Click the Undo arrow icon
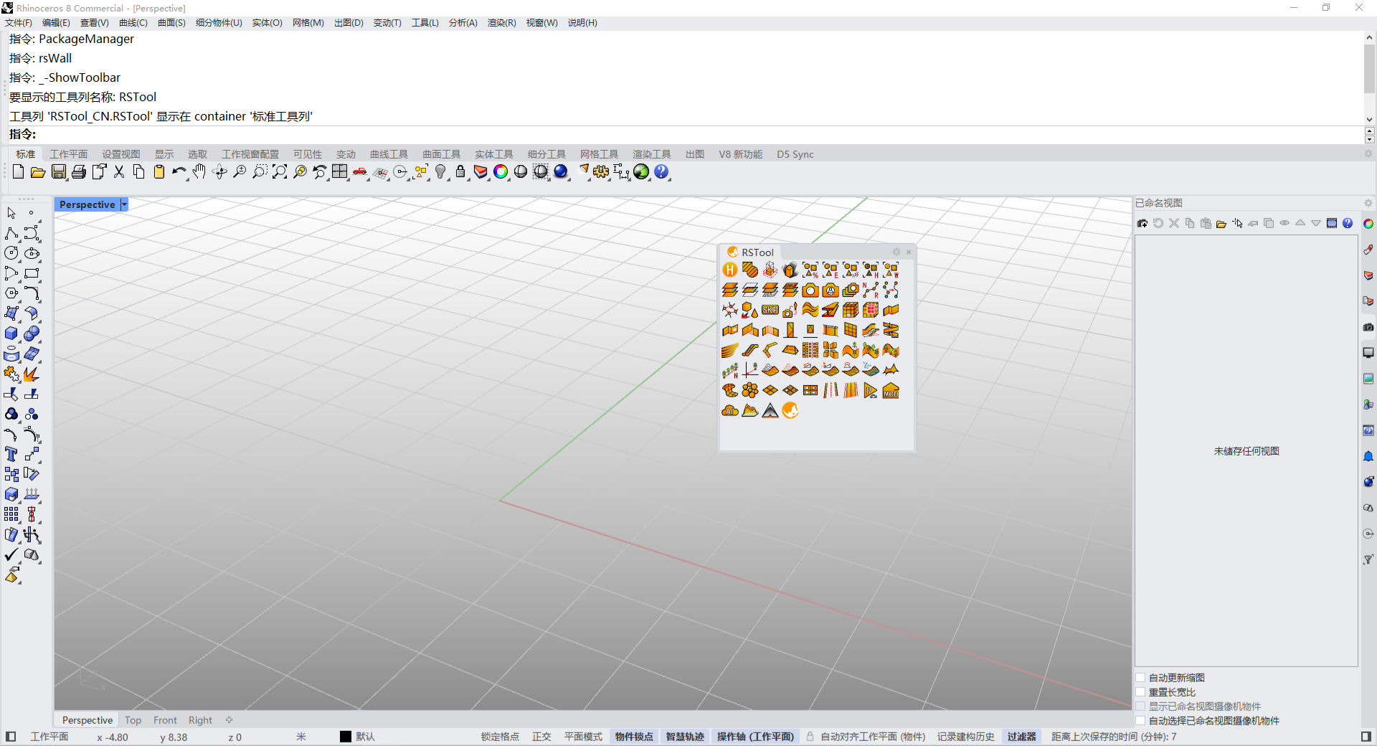Viewport: 1377px width, 746px height. click(x=178, y=171)
